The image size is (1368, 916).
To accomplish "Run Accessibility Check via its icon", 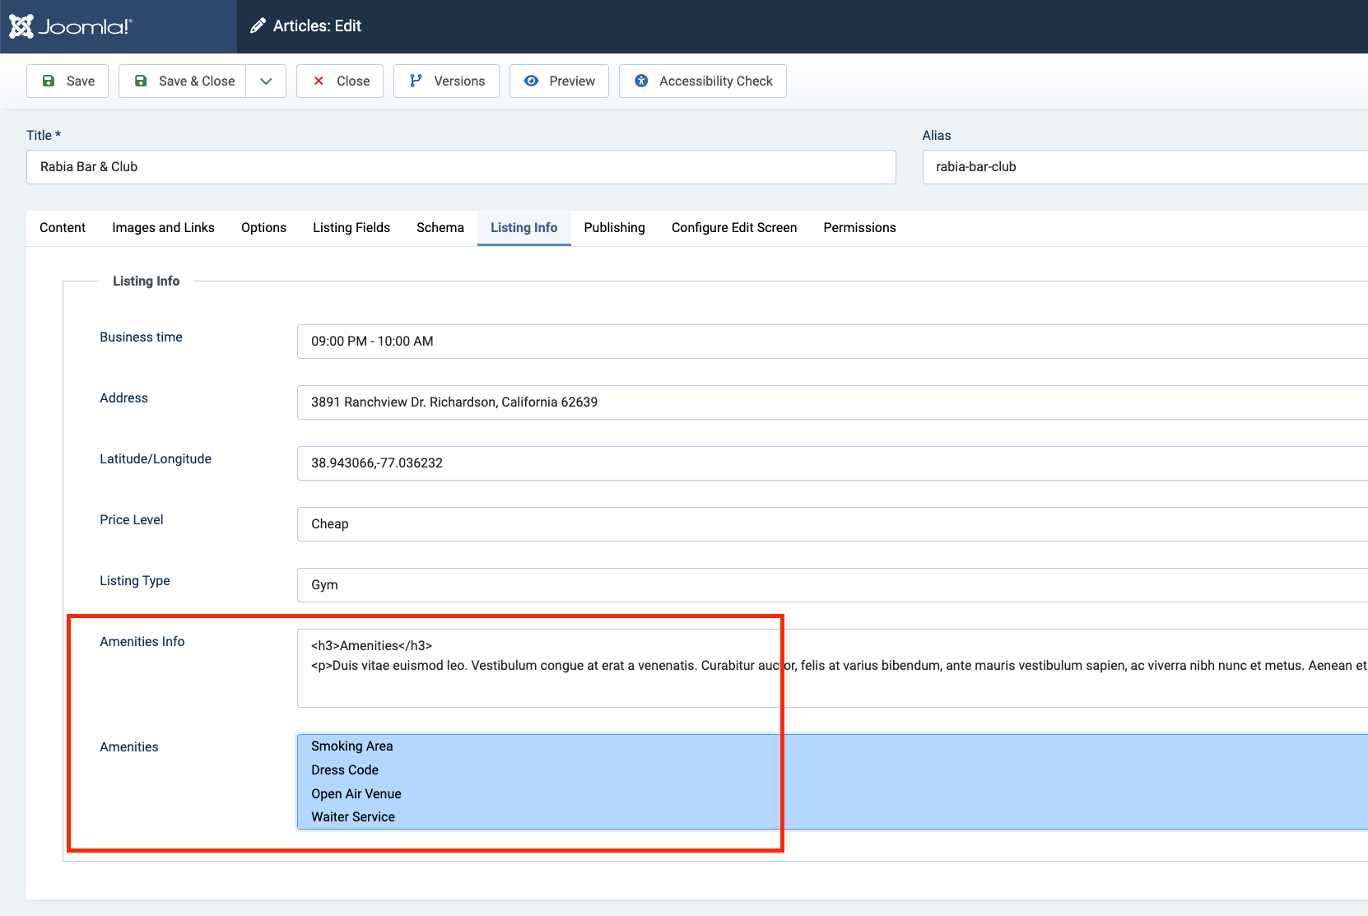I will click(x=641, y=81).
